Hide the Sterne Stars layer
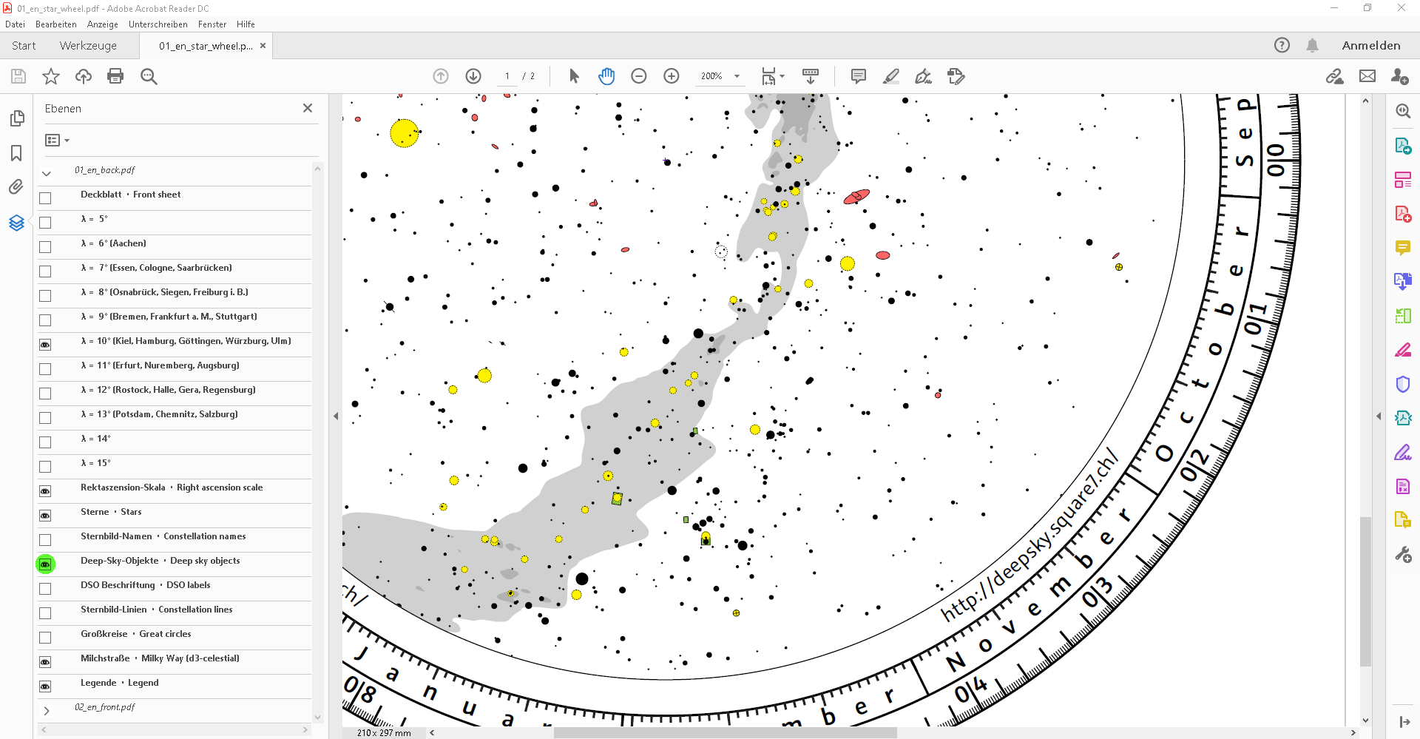Viewport: 1420px width, 739px height. (x=45, y=516)
